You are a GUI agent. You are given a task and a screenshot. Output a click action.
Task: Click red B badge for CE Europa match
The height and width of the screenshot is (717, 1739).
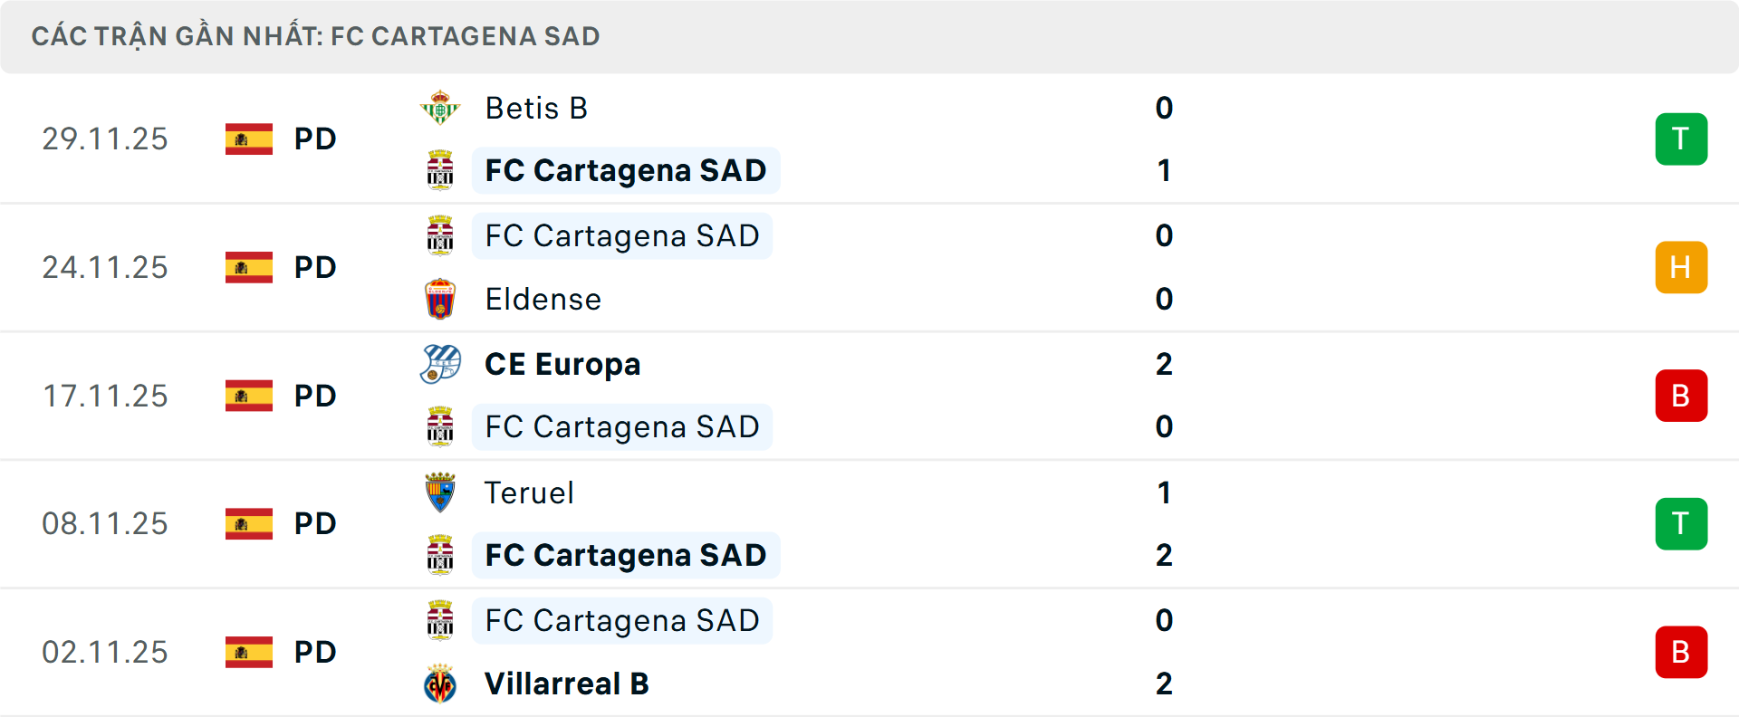click(1681, 396)
